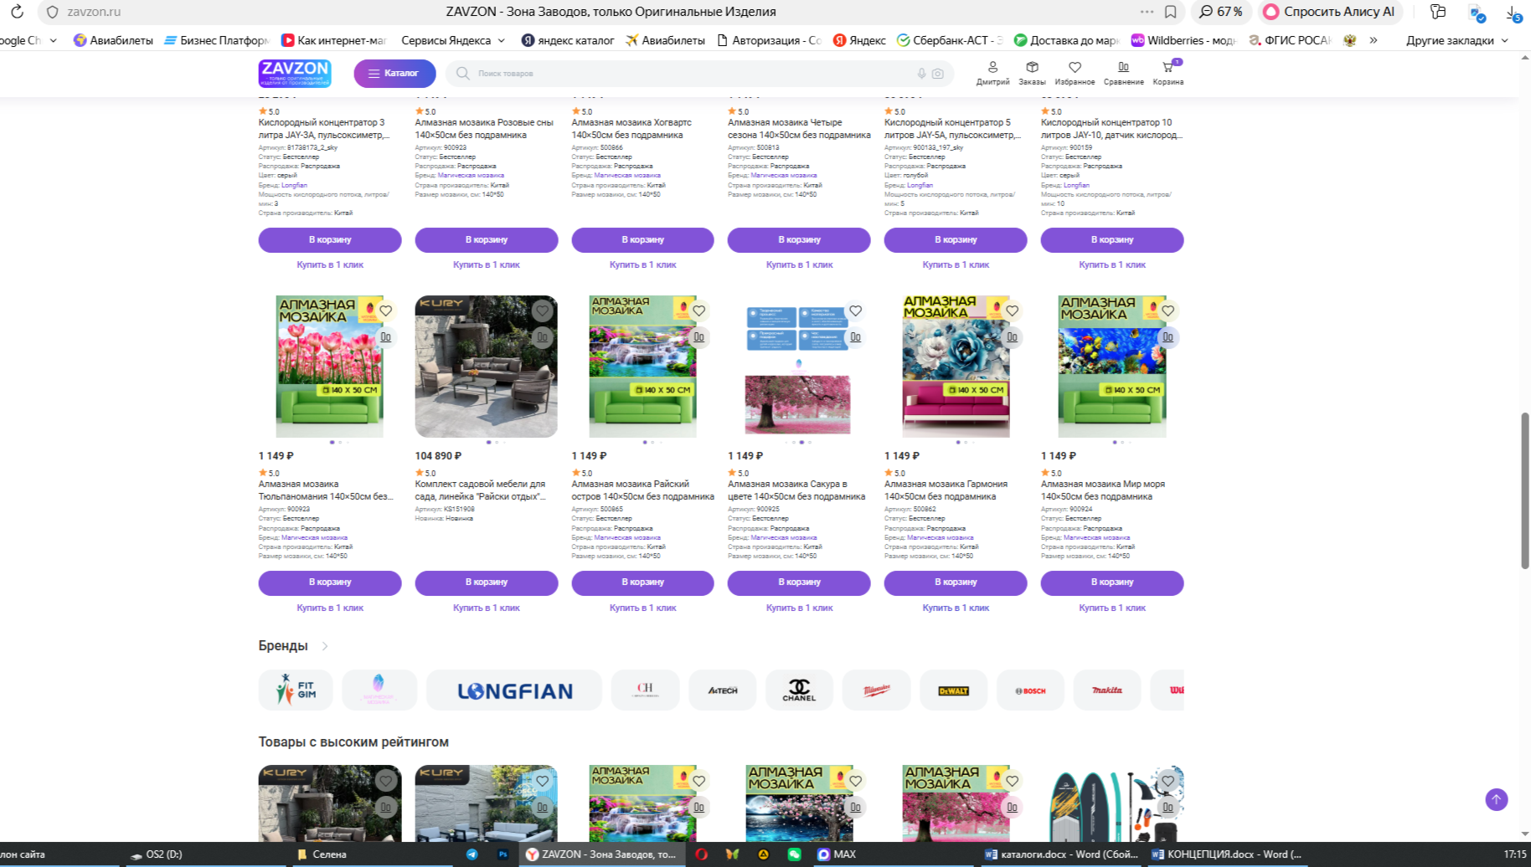Click Купить в 1 клик for garden furniture

tap(486, 608)
